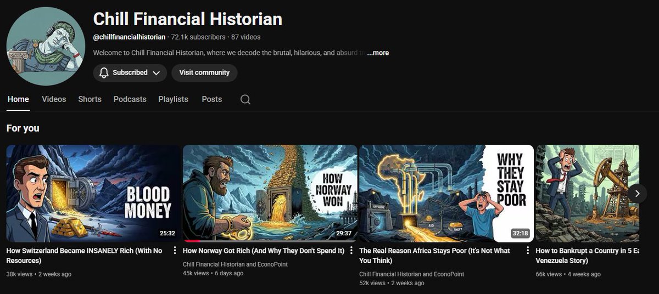Open the BLOOD MONEY Switzerland video thumbnail
Screen dimensions: 659x294
(x=93, y=193)
